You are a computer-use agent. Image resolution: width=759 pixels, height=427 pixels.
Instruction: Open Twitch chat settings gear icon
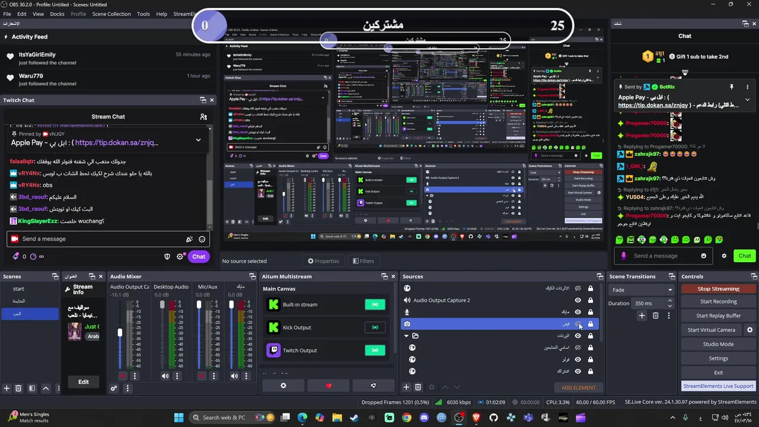click(x=180, y=257)
